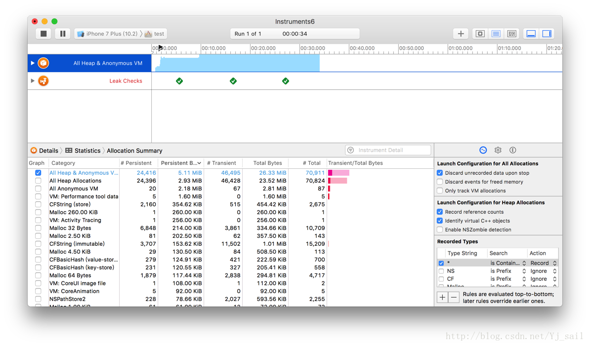Pause the current recording

click(x=62, y=34)
